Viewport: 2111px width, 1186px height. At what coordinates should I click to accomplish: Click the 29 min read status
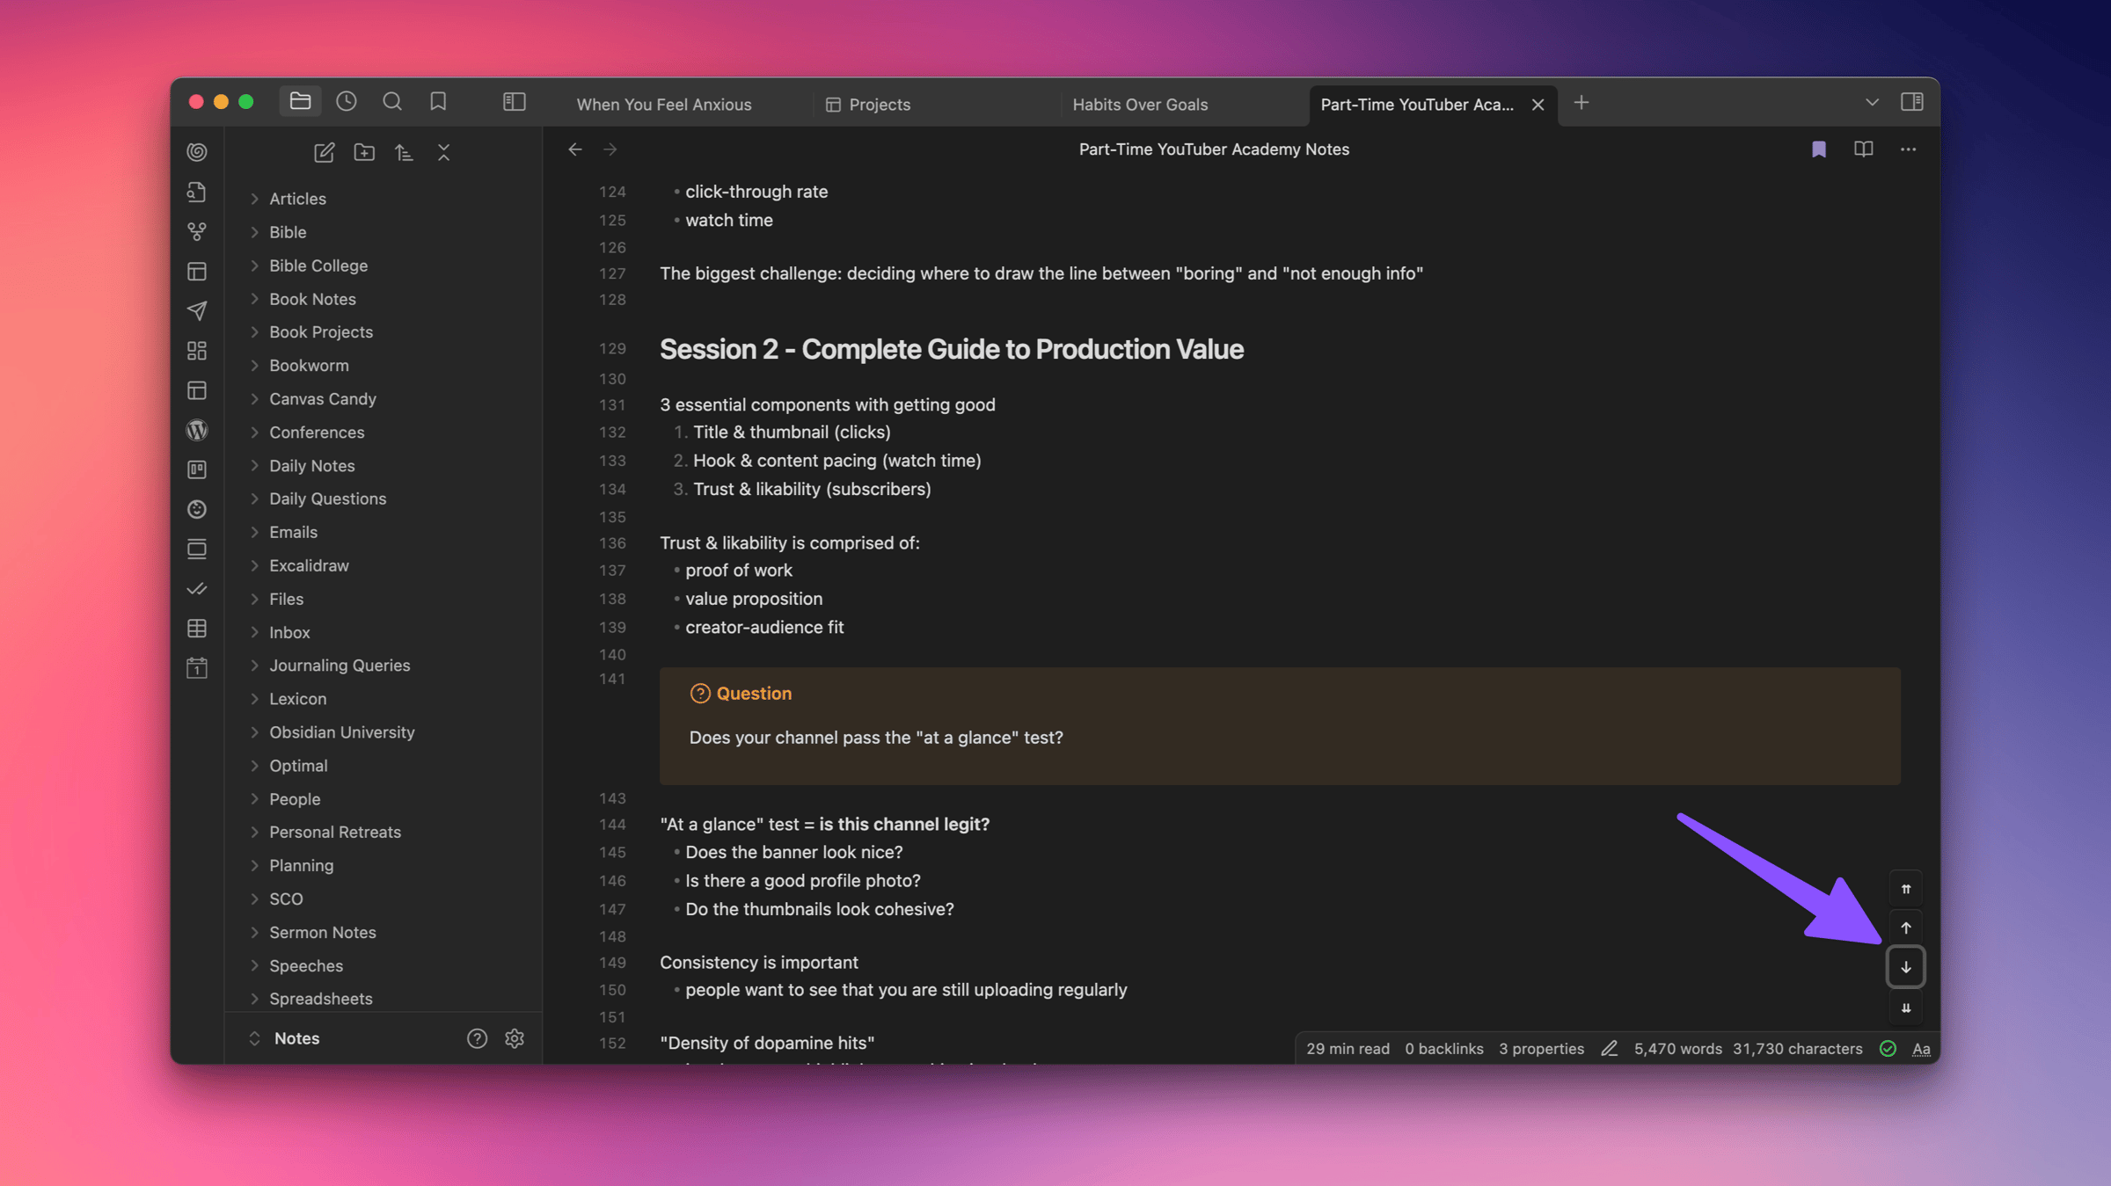[x=1348, y=1048]
